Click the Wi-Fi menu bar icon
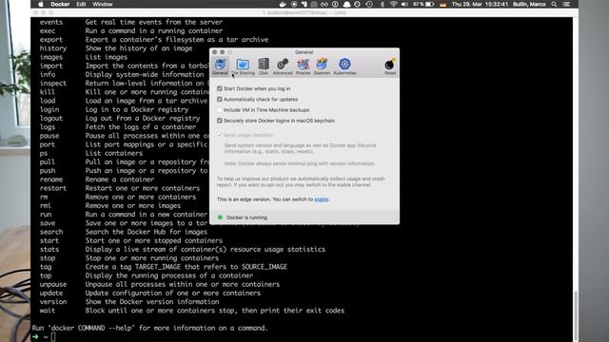 point(393,4)
